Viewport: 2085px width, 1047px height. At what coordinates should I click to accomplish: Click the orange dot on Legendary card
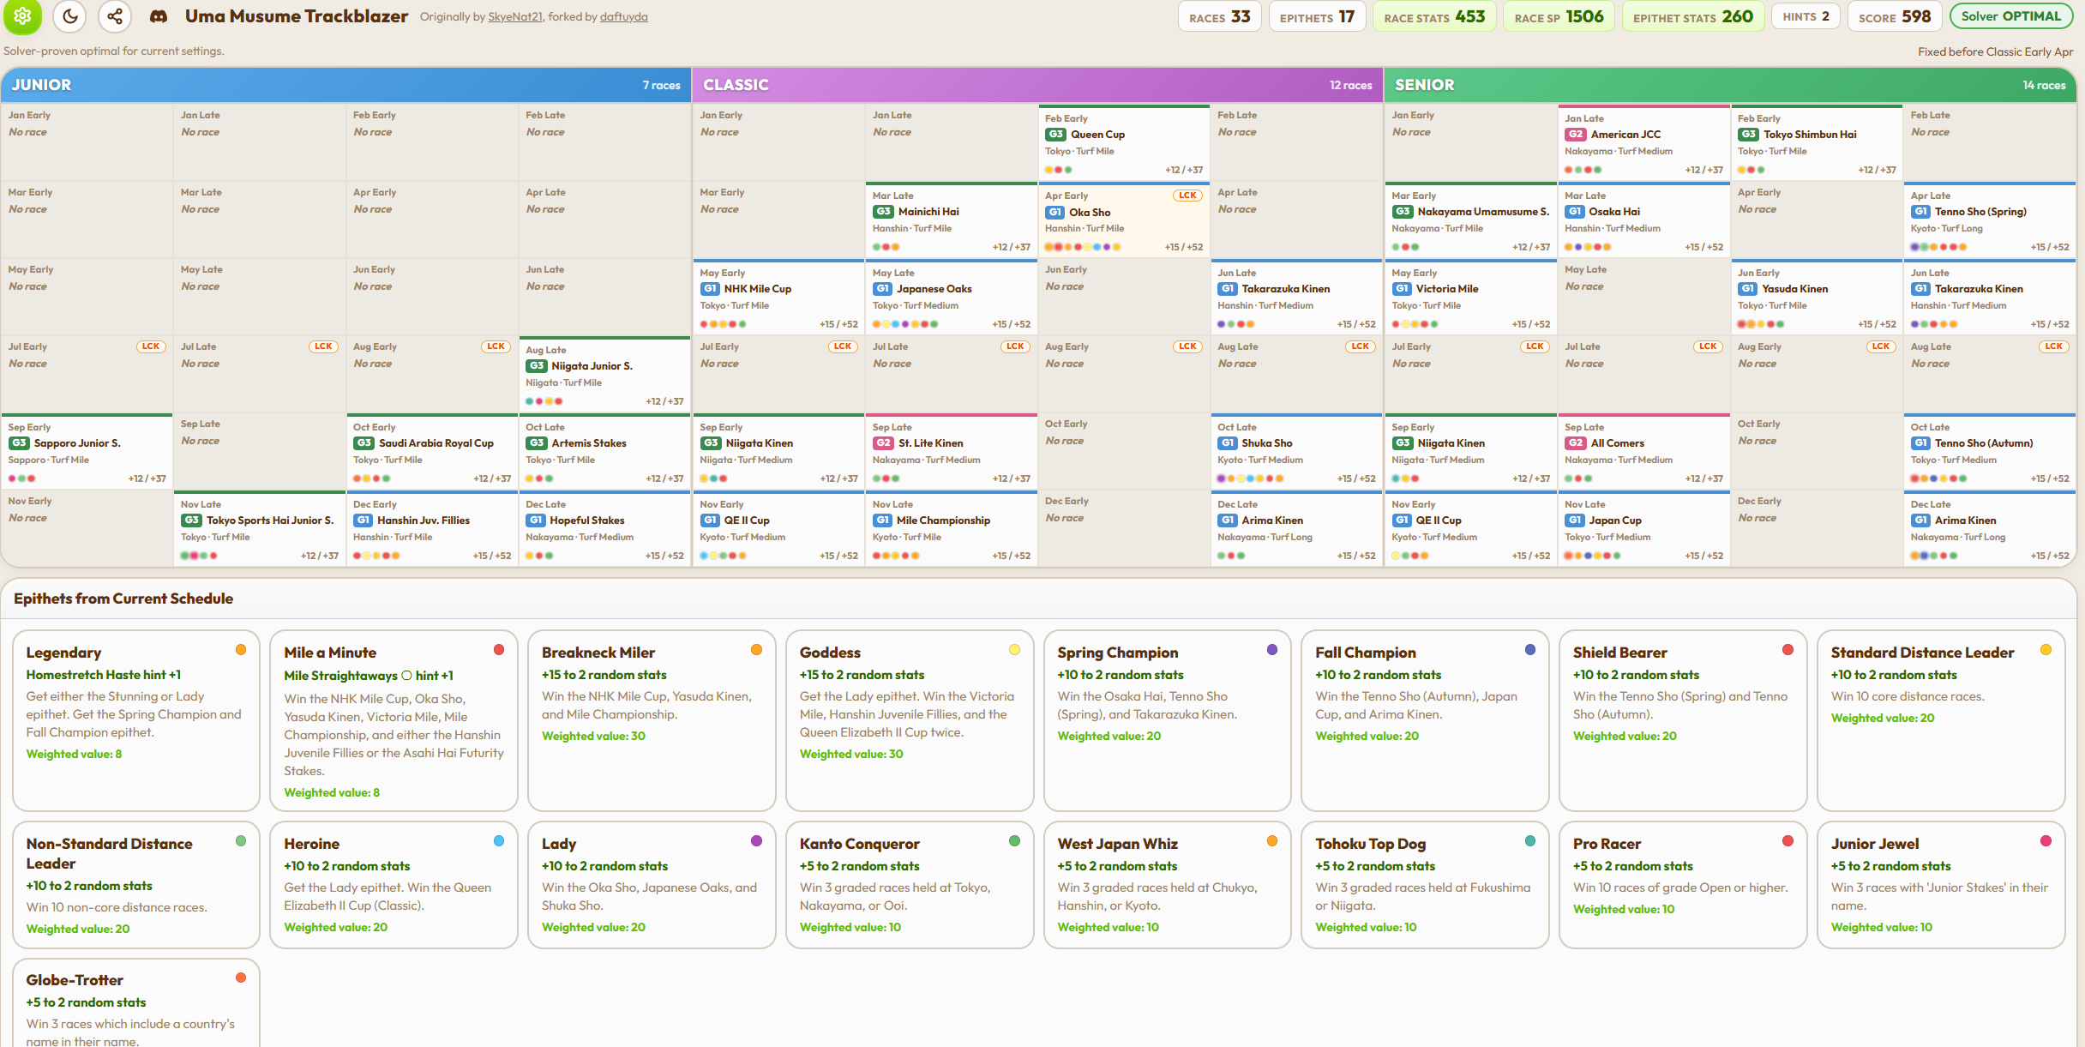click(241, 650)
